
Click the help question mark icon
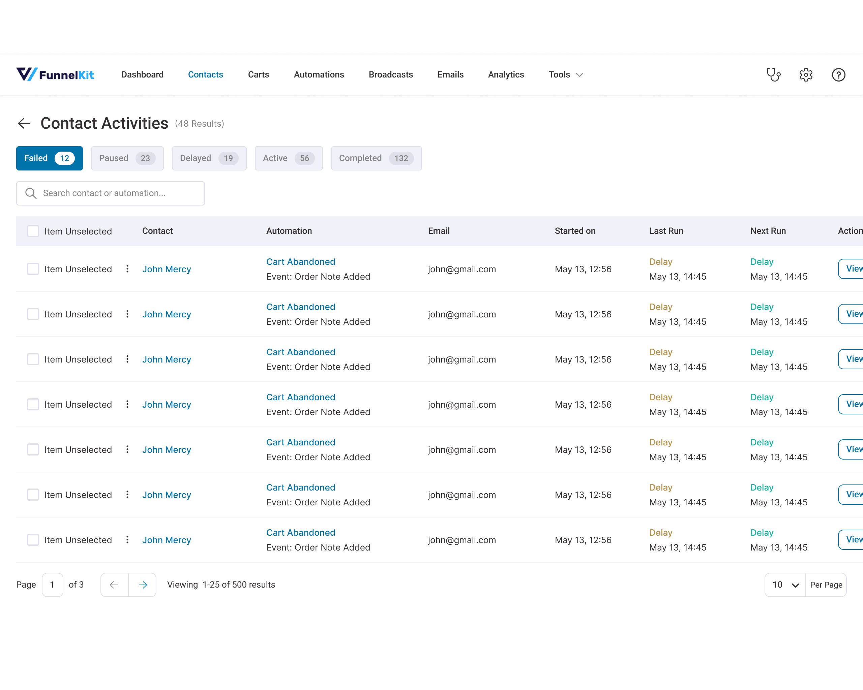click(x=838, y=75)
